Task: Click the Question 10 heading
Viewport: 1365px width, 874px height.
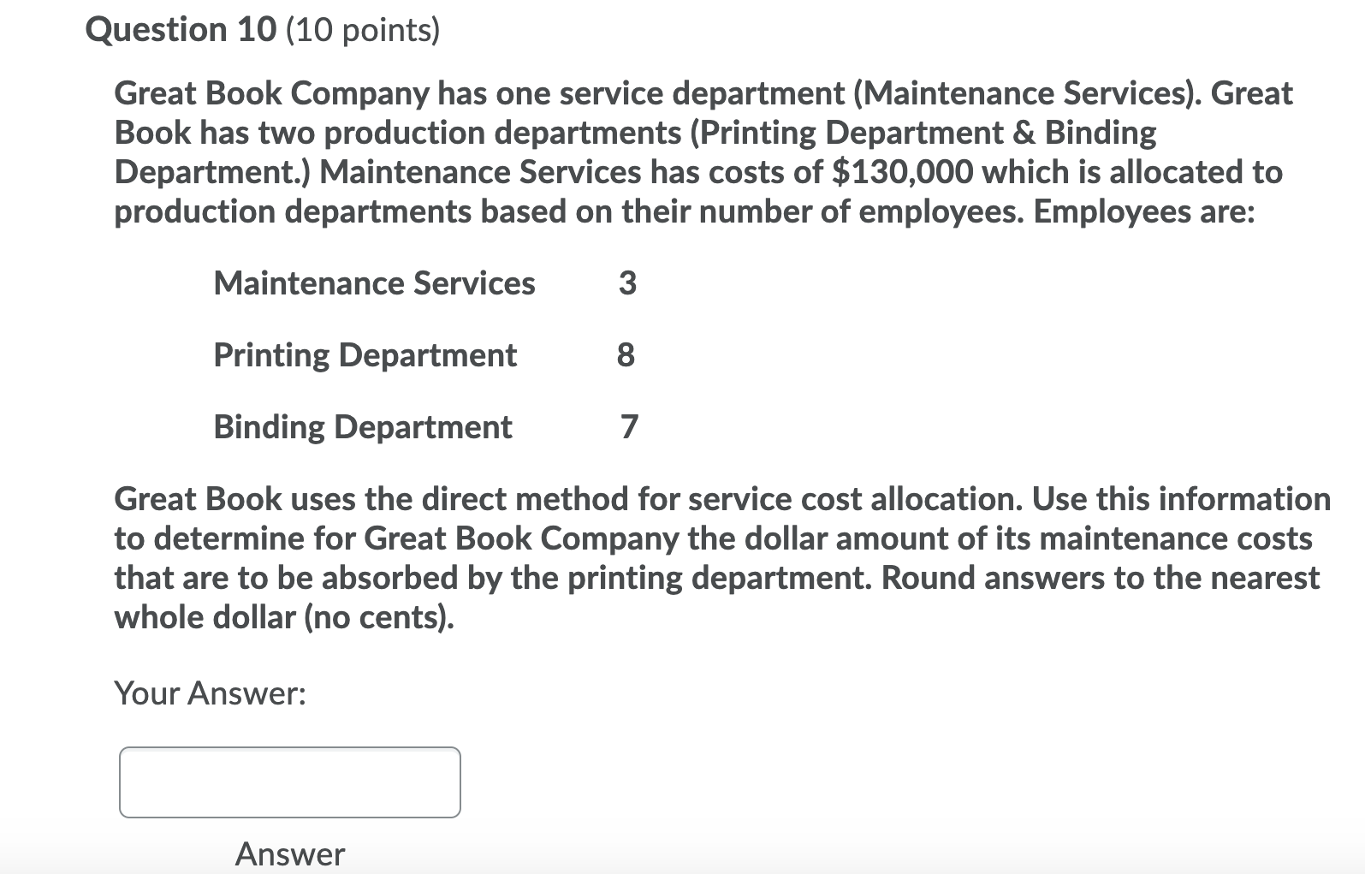Action: [184, 29]
